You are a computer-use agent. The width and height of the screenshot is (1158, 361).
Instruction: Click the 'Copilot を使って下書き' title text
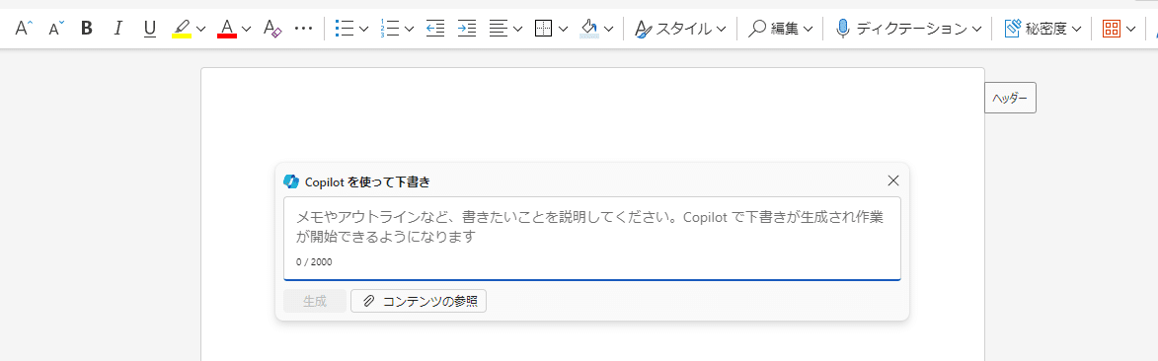click(x=368, y=181)
